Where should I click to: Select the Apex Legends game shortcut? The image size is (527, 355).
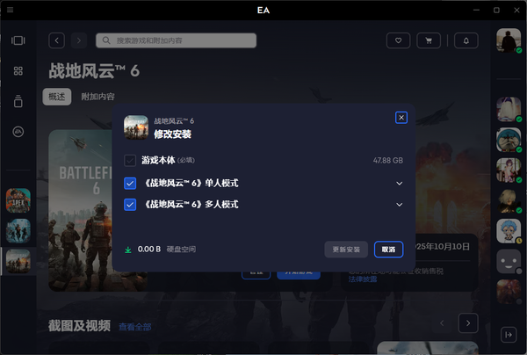coord(18,200)
